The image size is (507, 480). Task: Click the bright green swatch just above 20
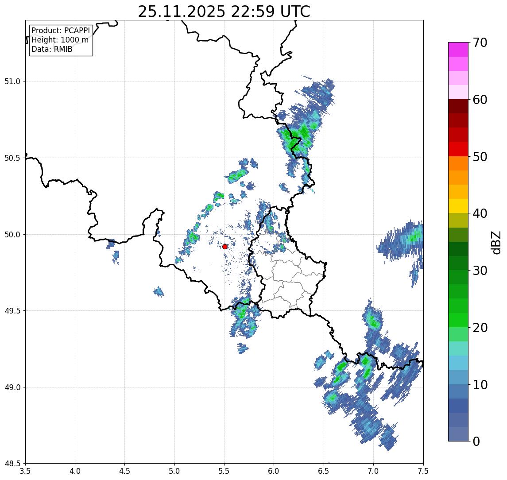pos(458,320)
